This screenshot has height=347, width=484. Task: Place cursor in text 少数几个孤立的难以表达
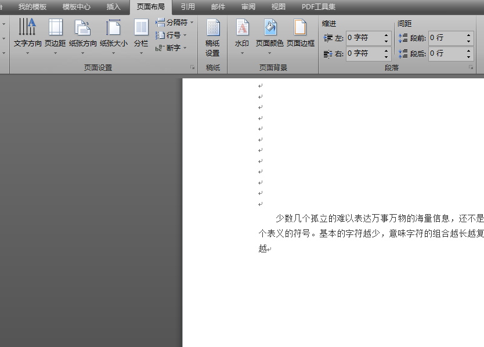tap(323, 219)
